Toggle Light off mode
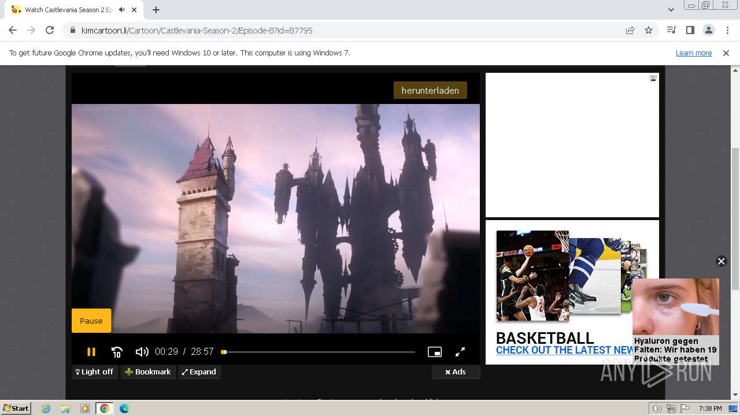Image resolution: width=740 pixels, height=416 pixels. [95, 372]
